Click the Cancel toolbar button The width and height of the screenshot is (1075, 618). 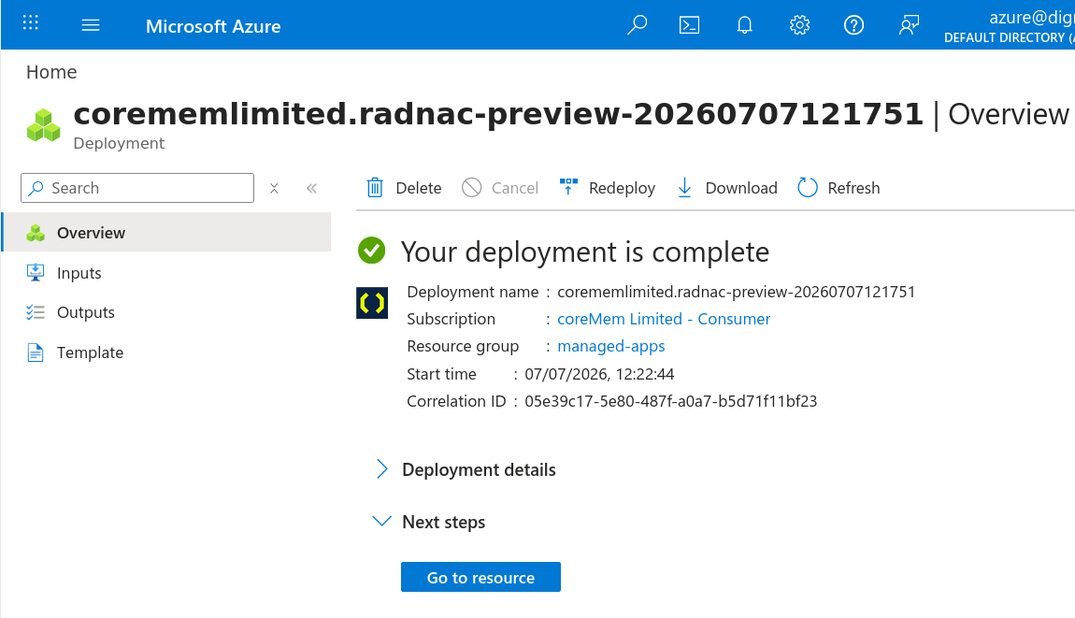500,188
